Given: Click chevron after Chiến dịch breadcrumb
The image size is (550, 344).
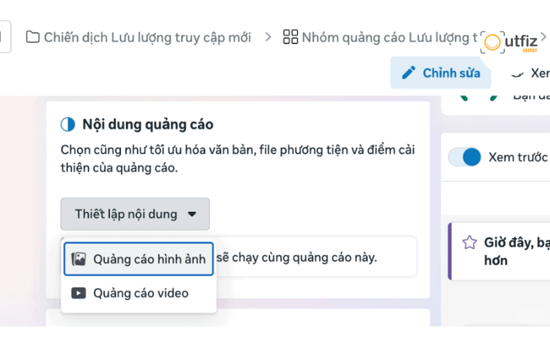Looking at the screenshot, I should coord(268,37).
